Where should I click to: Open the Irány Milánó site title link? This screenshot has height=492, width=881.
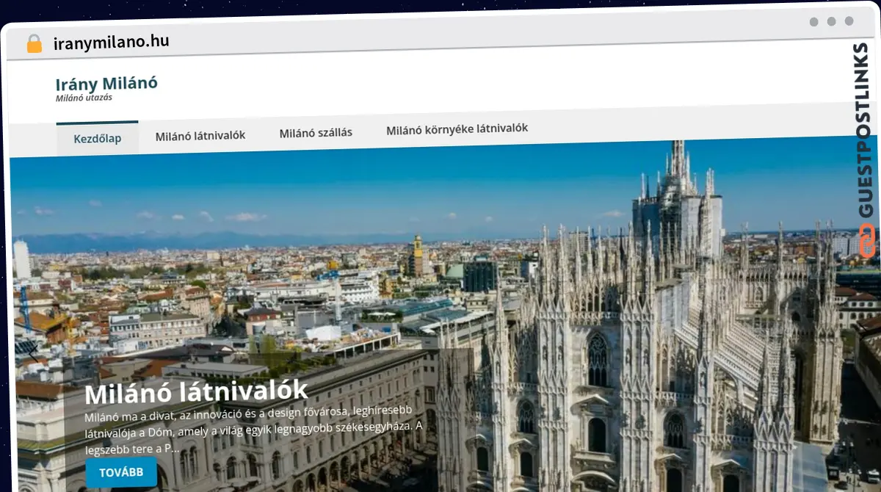(106, 83)
